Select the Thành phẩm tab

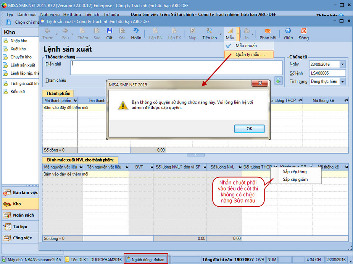point(58,93)
